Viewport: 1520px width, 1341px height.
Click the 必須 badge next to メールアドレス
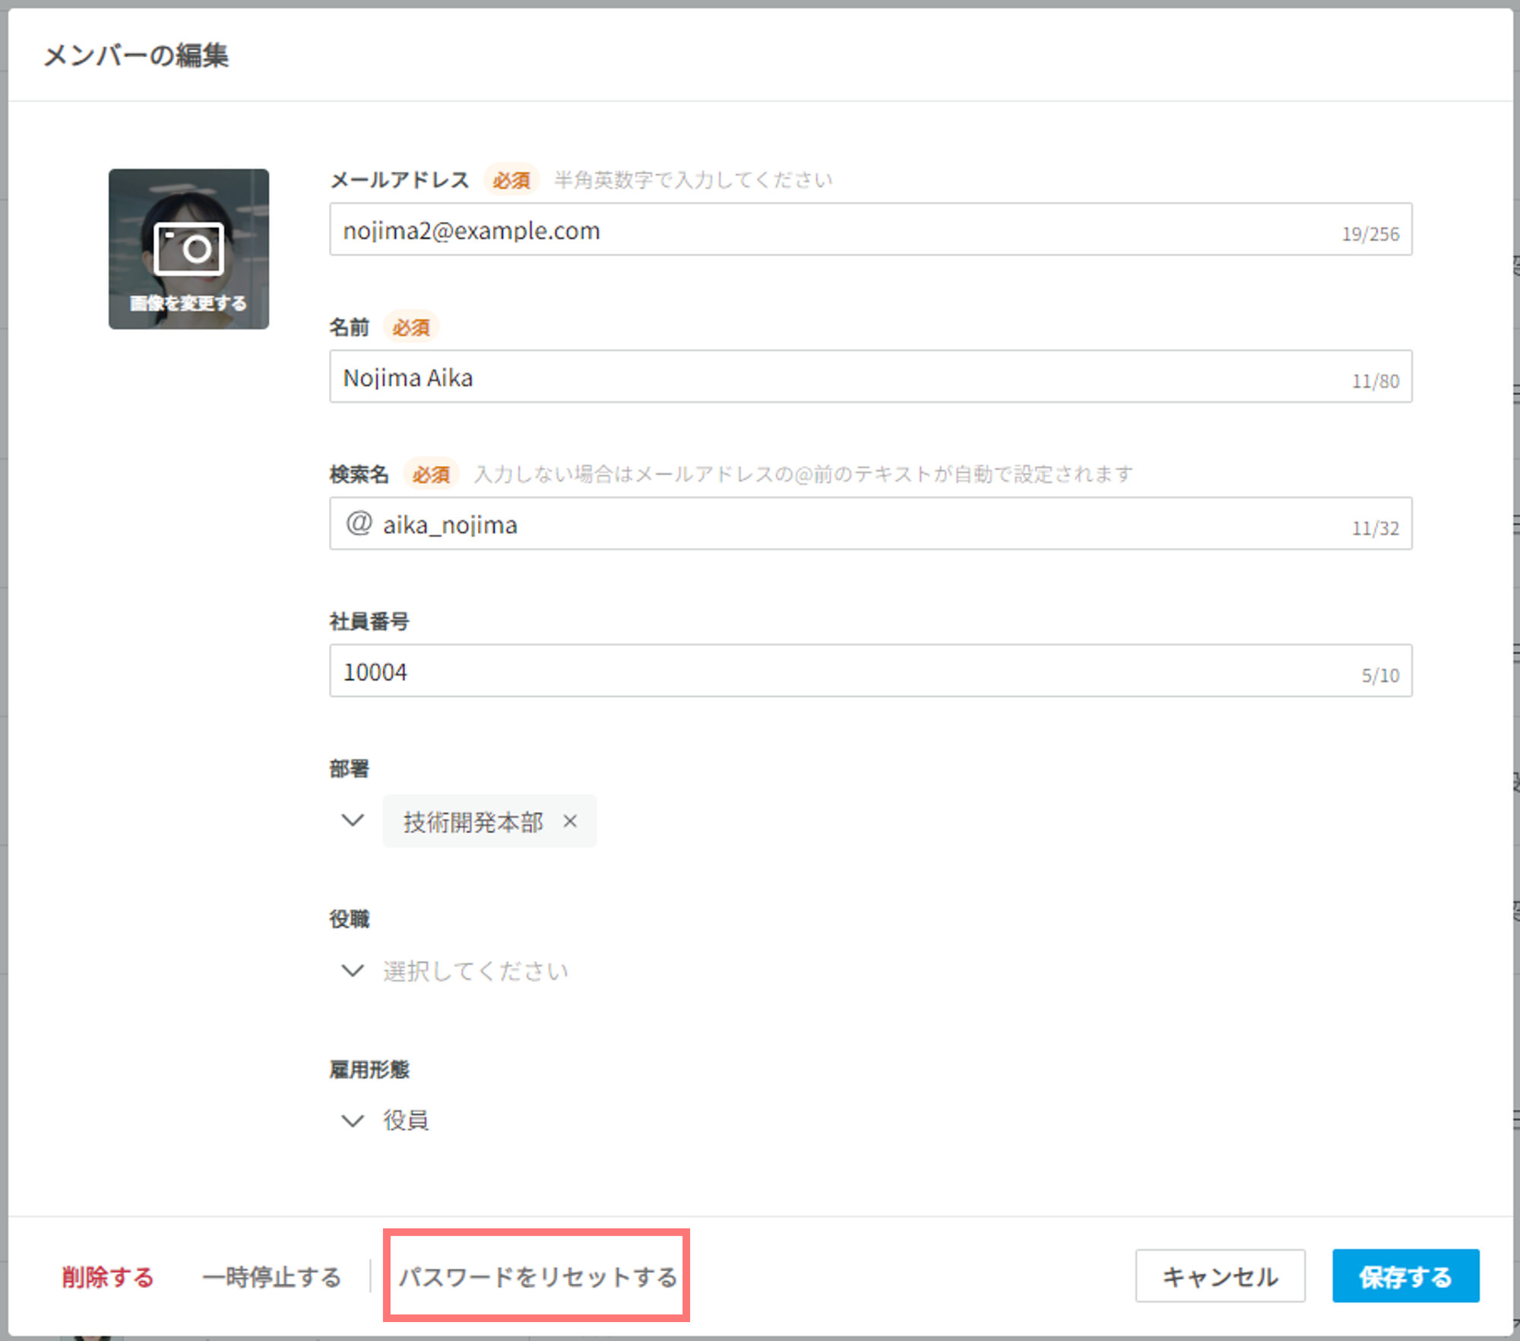pyautogui.click(x=511, y=180)
